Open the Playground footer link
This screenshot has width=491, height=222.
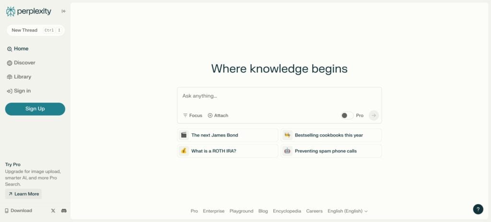241,211
